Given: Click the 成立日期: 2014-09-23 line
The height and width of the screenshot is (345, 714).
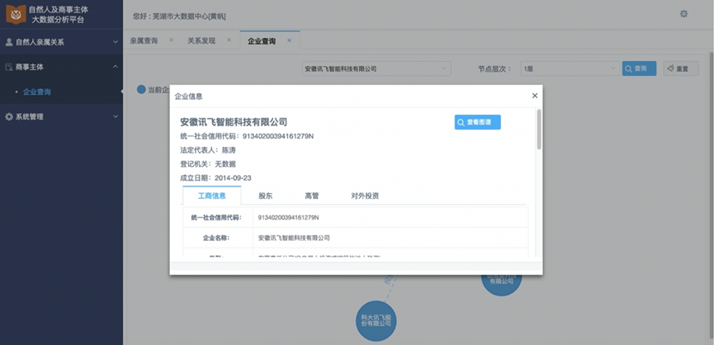Looking at the screenshot, I should [215, 178].
